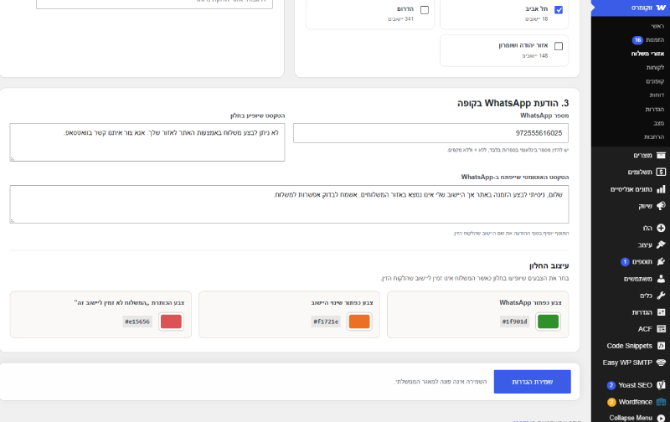Click the '3. הודעת WhatsApp בקופה' heading
670x422 pixels.
coord(513,103)
